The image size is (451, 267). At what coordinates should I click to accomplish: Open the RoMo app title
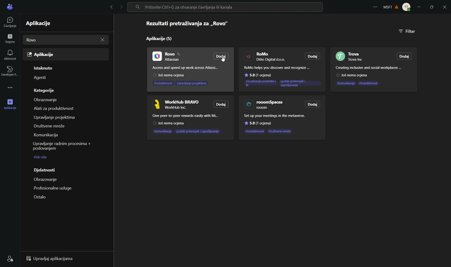(262, 54)
